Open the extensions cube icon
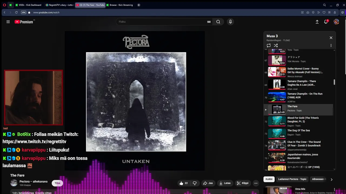 pos(342,12)
